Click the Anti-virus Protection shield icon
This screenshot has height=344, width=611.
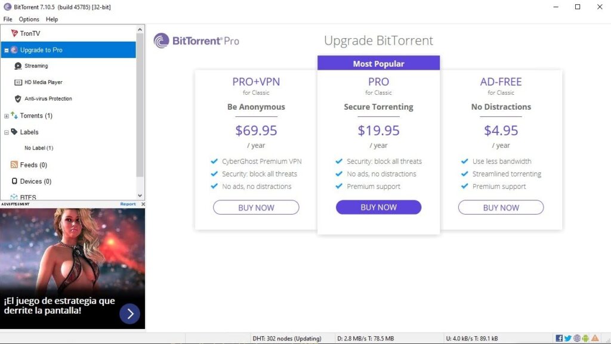point(17,98)
